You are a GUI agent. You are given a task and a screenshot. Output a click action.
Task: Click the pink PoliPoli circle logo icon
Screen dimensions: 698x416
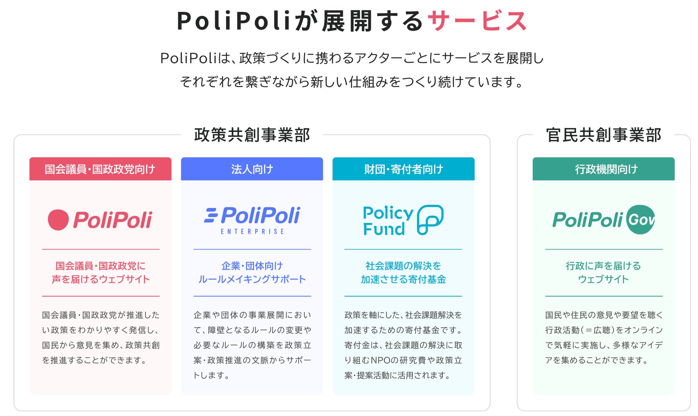(58, 220)
